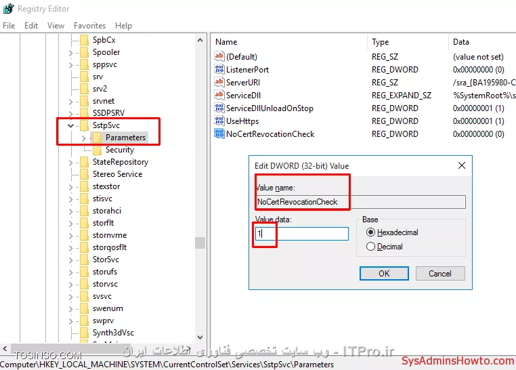Click the stexstor folder icon
This screenshot has width=516, height=370.
point(85,186)
